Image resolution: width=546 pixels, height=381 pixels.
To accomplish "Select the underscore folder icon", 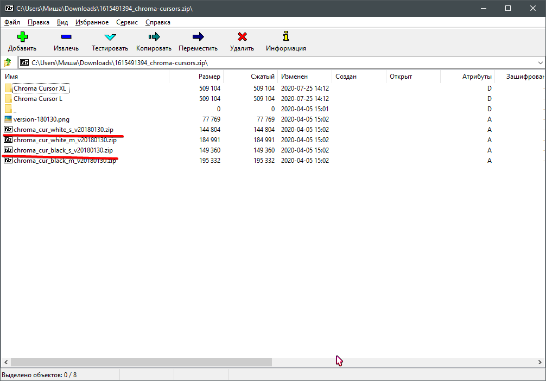I will 8,109.
